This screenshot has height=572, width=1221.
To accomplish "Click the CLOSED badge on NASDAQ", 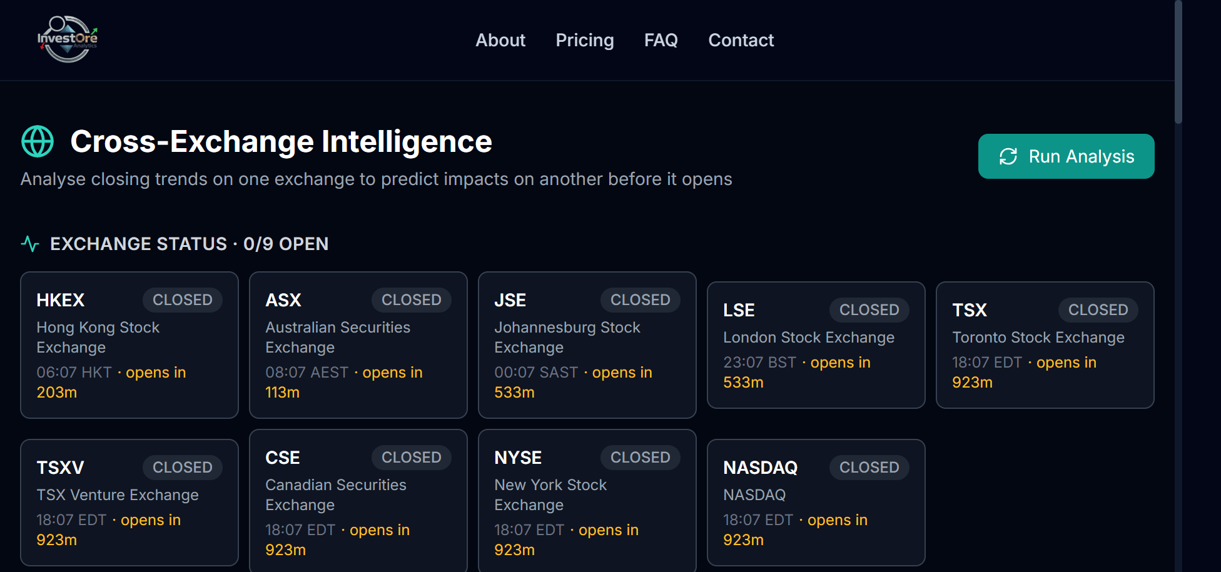I will 869,468.
